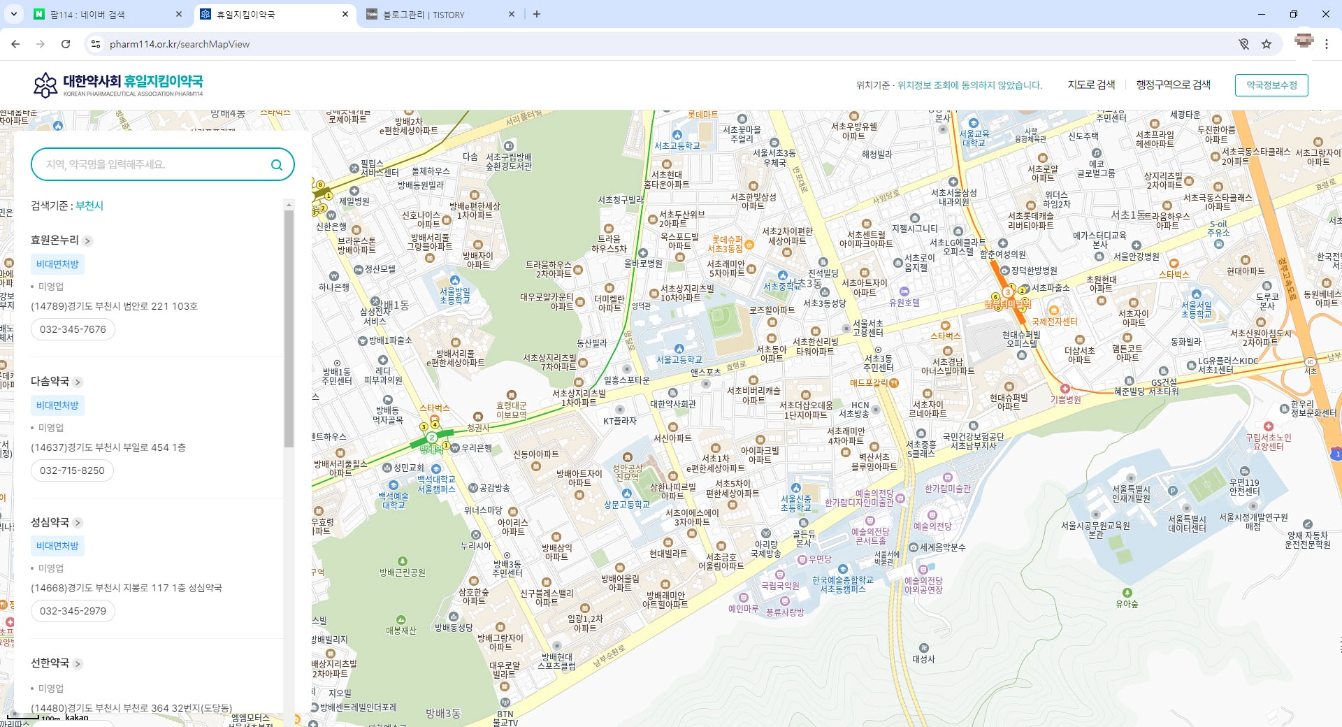Click 롯데슈퍼 서초3동점 map marker
The height and width of the screenshot is (727, 1342).
point(749,245)
